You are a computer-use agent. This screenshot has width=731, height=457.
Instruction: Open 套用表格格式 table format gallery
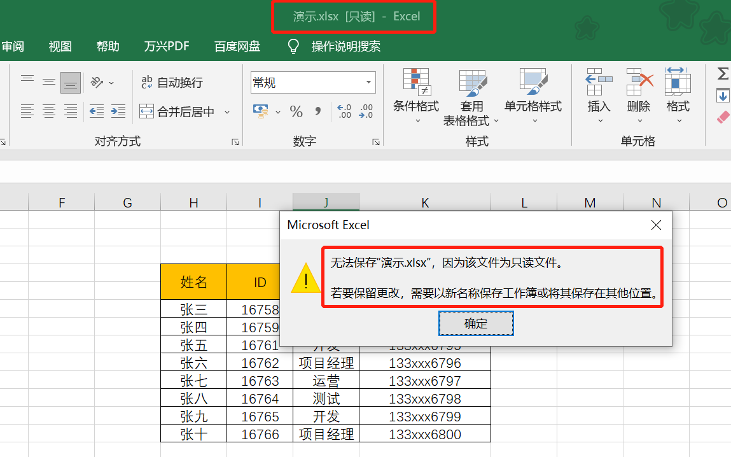click(x=471, y=98)
